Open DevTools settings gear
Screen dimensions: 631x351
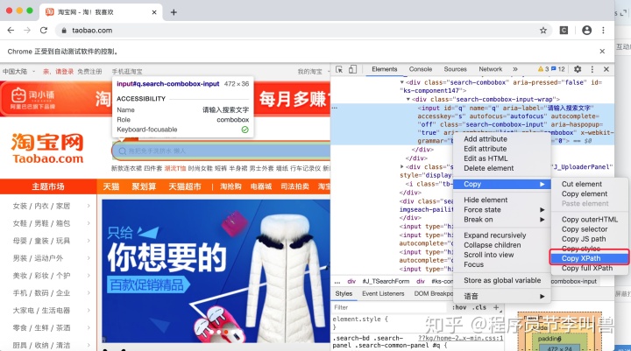click(x=578, y=69)
